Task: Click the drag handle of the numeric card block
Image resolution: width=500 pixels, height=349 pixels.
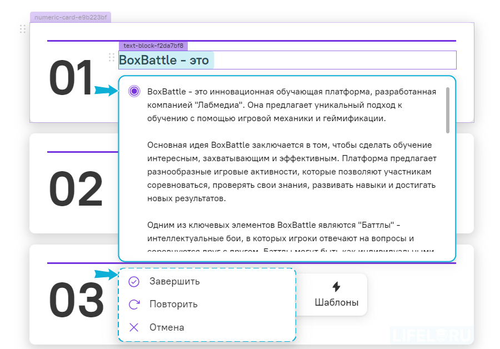Action: [23, 29]
